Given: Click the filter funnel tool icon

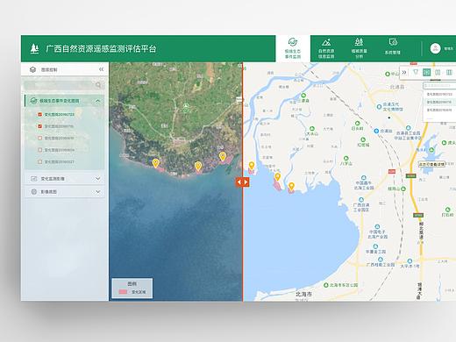Looking at the screenshot, I should 416,72.
